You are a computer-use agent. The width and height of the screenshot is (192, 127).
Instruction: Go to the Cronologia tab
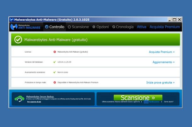pyautogui.click(x=123, y=27)
